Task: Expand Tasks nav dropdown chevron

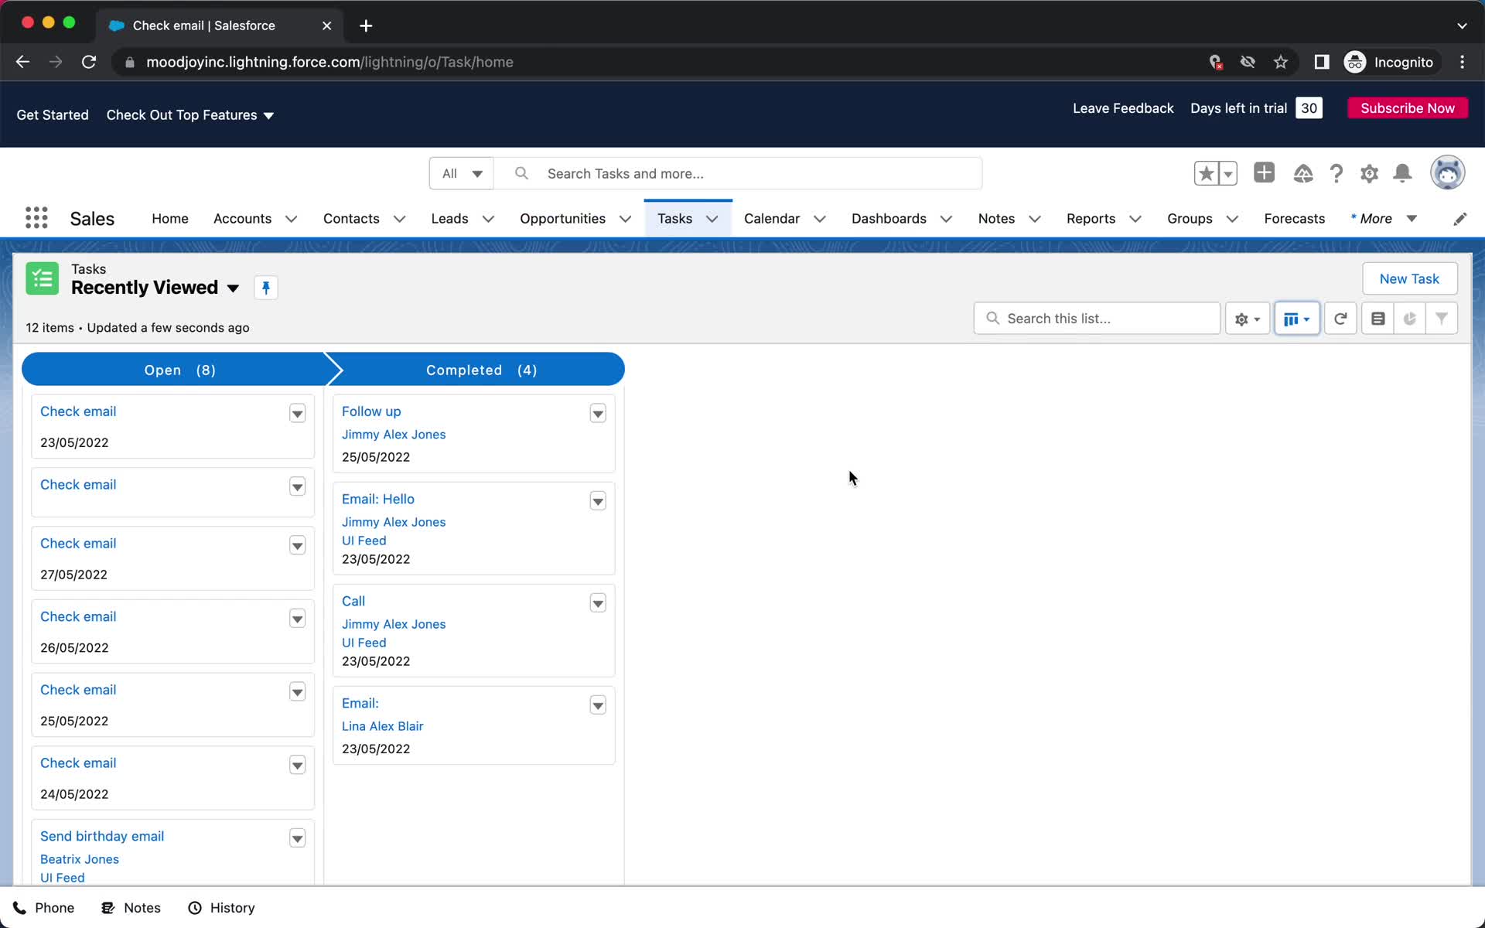Action: (x=712, y=219)
